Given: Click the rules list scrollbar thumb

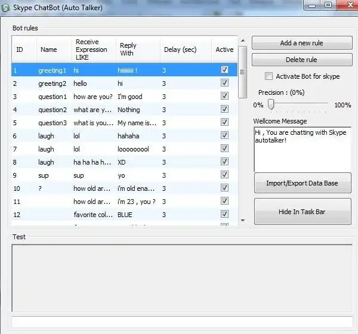Looking at the screenshot, I should [x=242, y=72].
